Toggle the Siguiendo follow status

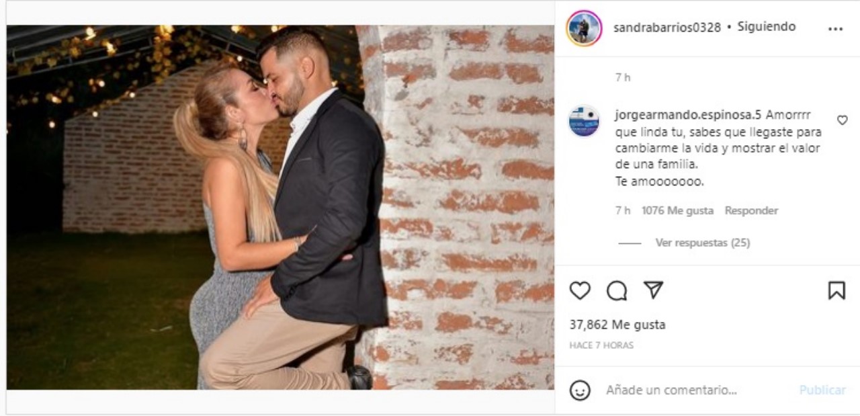[767, 27]
